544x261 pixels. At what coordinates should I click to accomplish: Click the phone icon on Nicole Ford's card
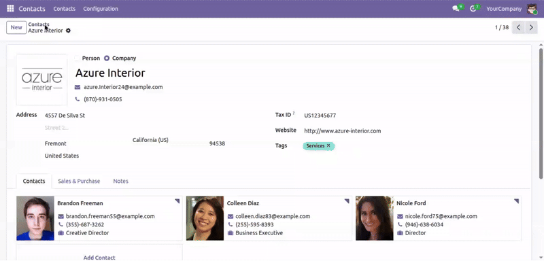400,224
